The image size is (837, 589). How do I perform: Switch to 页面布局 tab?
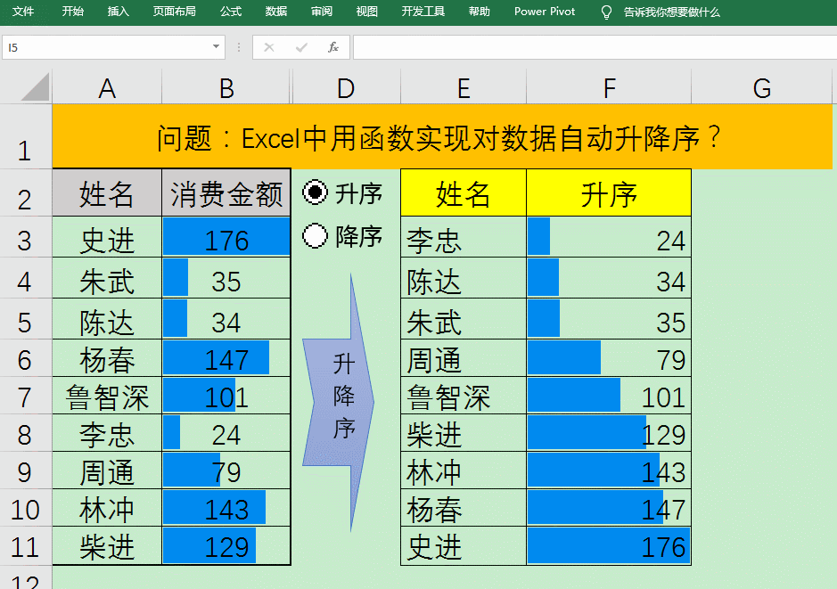(174, 12)
